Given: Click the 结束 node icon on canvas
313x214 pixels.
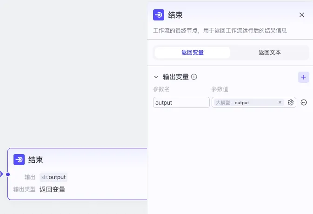Looking at the screenshot, I should tap(19, 160).
